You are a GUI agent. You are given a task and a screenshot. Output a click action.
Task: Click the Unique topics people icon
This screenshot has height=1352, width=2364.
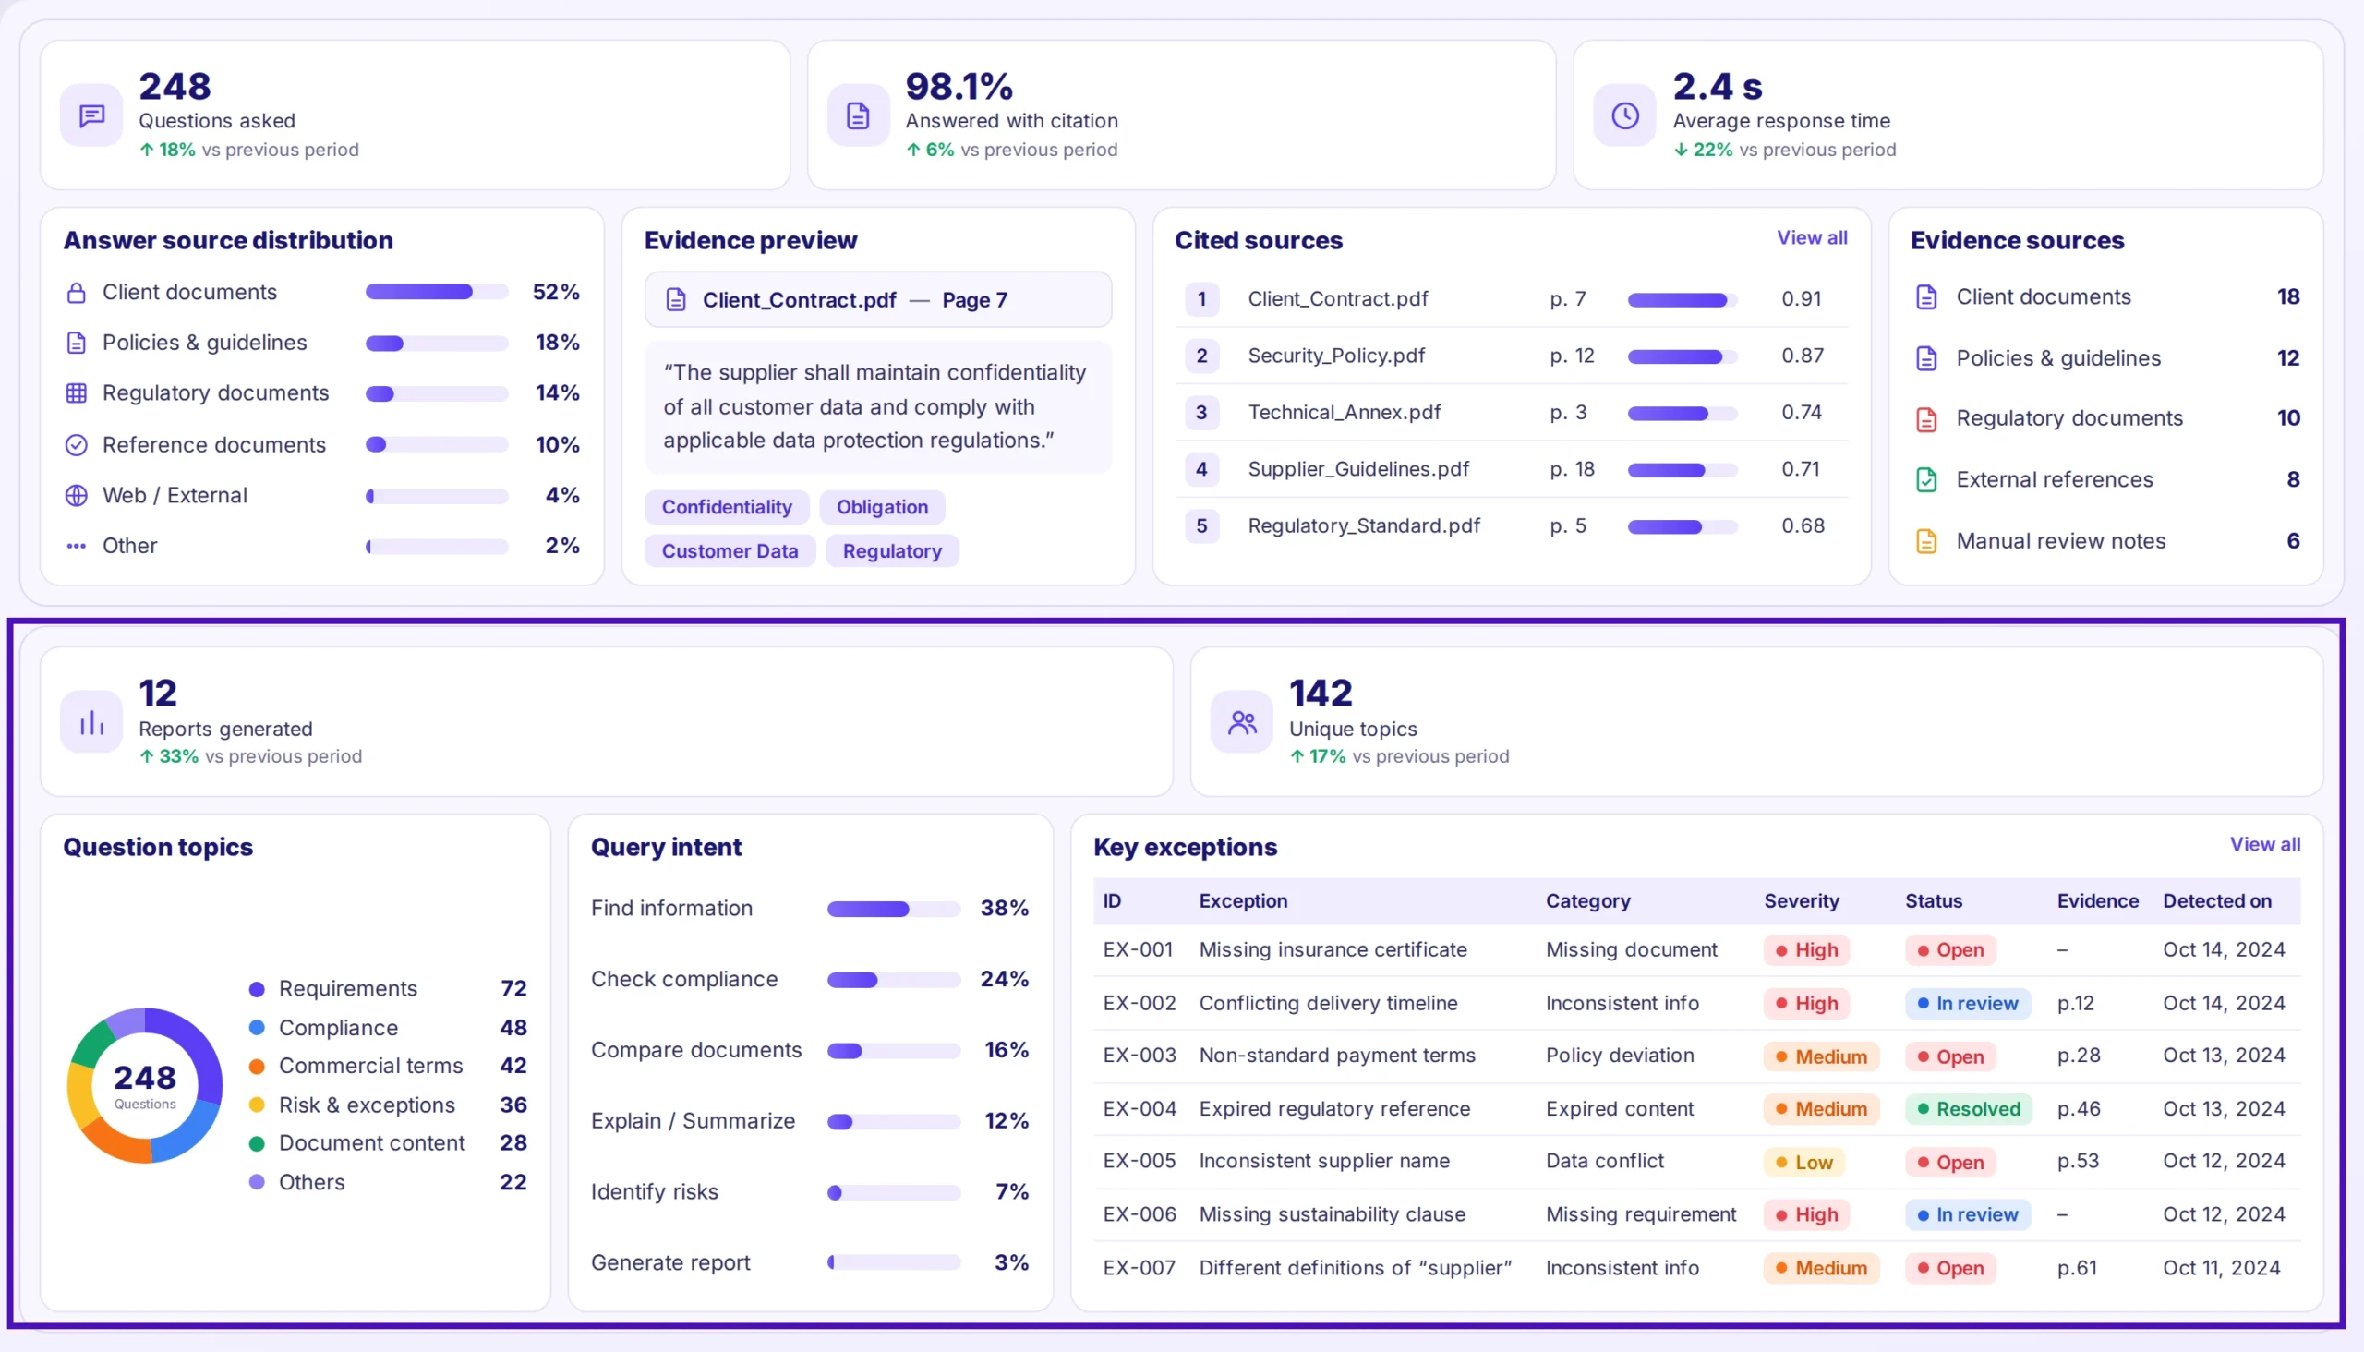click(x=1241, y=721)
